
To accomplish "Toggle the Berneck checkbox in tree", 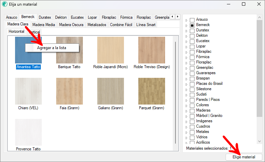I will pos(192,25).
